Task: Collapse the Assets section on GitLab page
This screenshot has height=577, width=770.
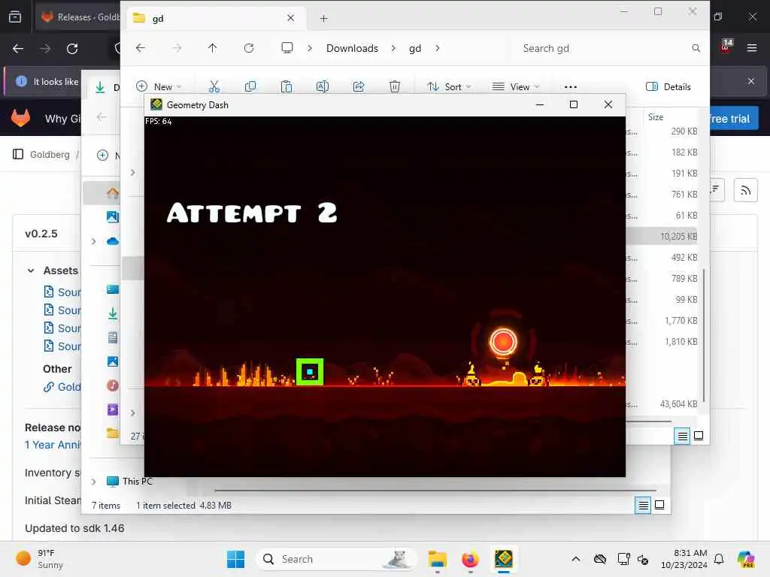Action: tap(31, 270)
